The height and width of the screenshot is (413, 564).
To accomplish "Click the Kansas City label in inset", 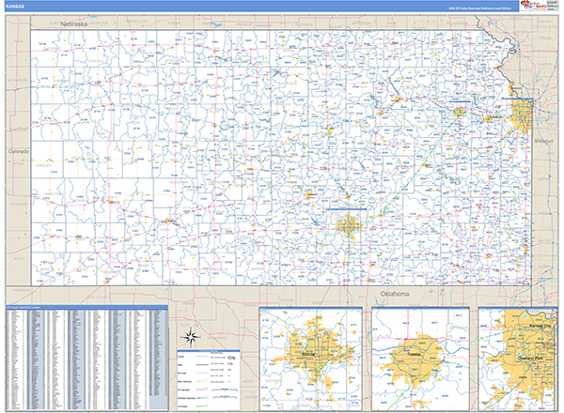I will [x=540, y=326].
